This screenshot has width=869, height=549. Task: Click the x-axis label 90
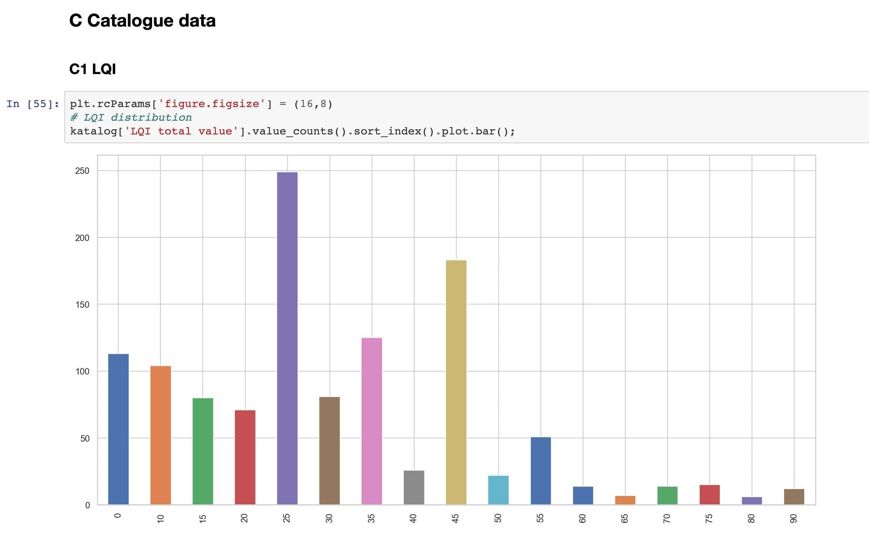[x=793, y=519]
